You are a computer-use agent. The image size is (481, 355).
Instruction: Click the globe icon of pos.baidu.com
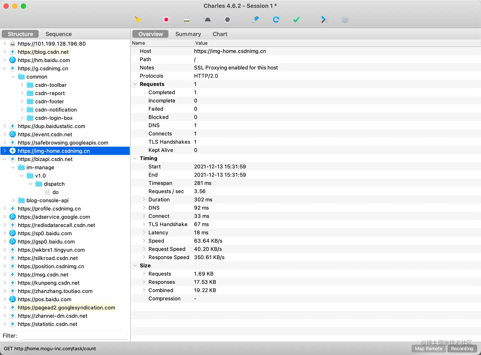[12, 299]
